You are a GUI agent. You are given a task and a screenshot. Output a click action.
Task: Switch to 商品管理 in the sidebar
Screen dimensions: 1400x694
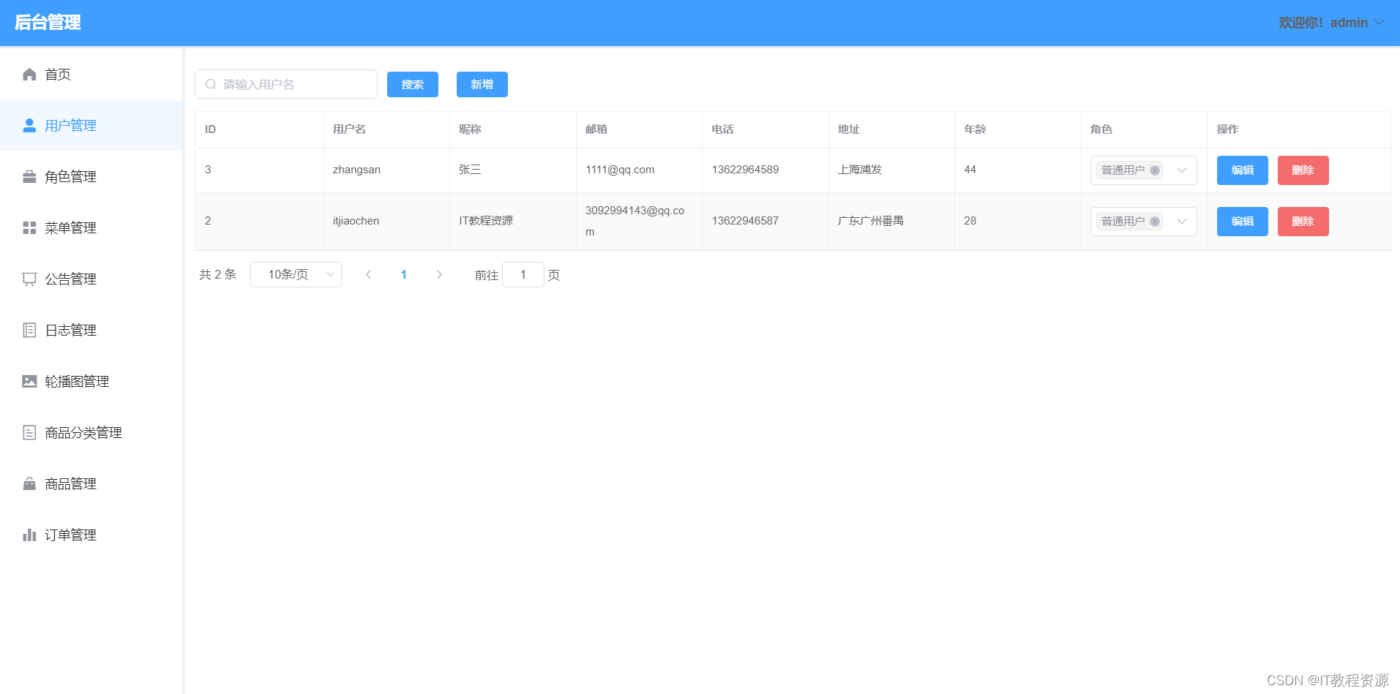click(x=70, y=483)
